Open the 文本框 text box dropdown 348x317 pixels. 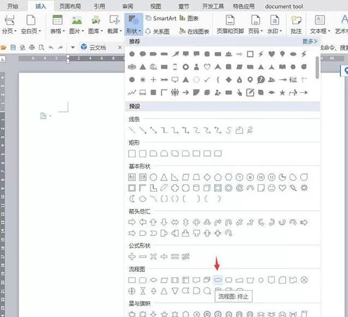click(320, 25)
